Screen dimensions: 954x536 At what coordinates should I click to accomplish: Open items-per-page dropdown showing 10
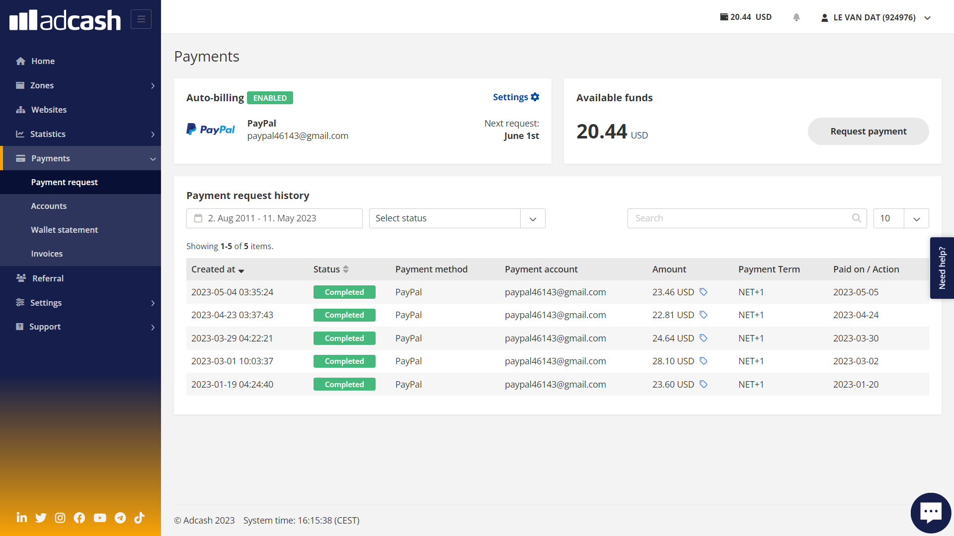click(901, 218)
